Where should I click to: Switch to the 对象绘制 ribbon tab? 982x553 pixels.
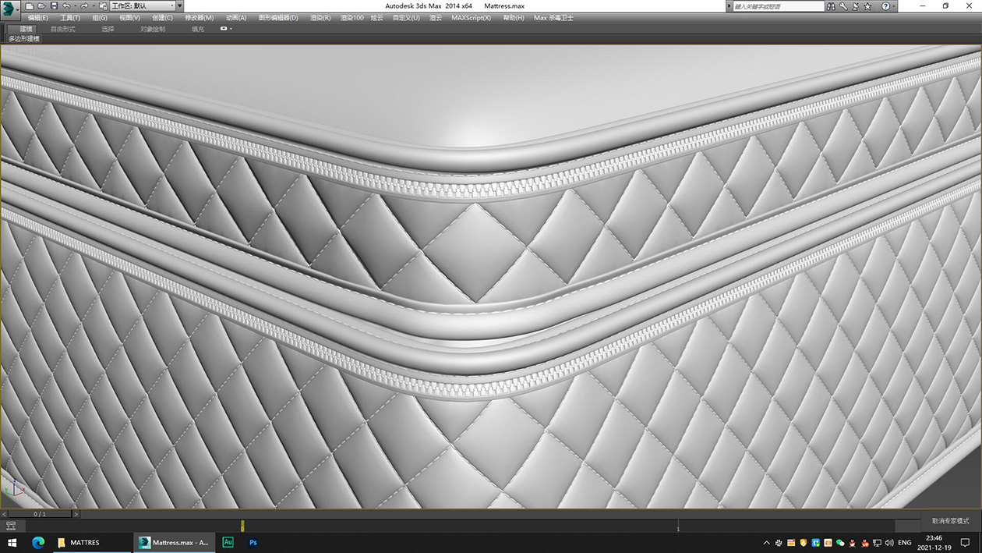click(153, 29)
